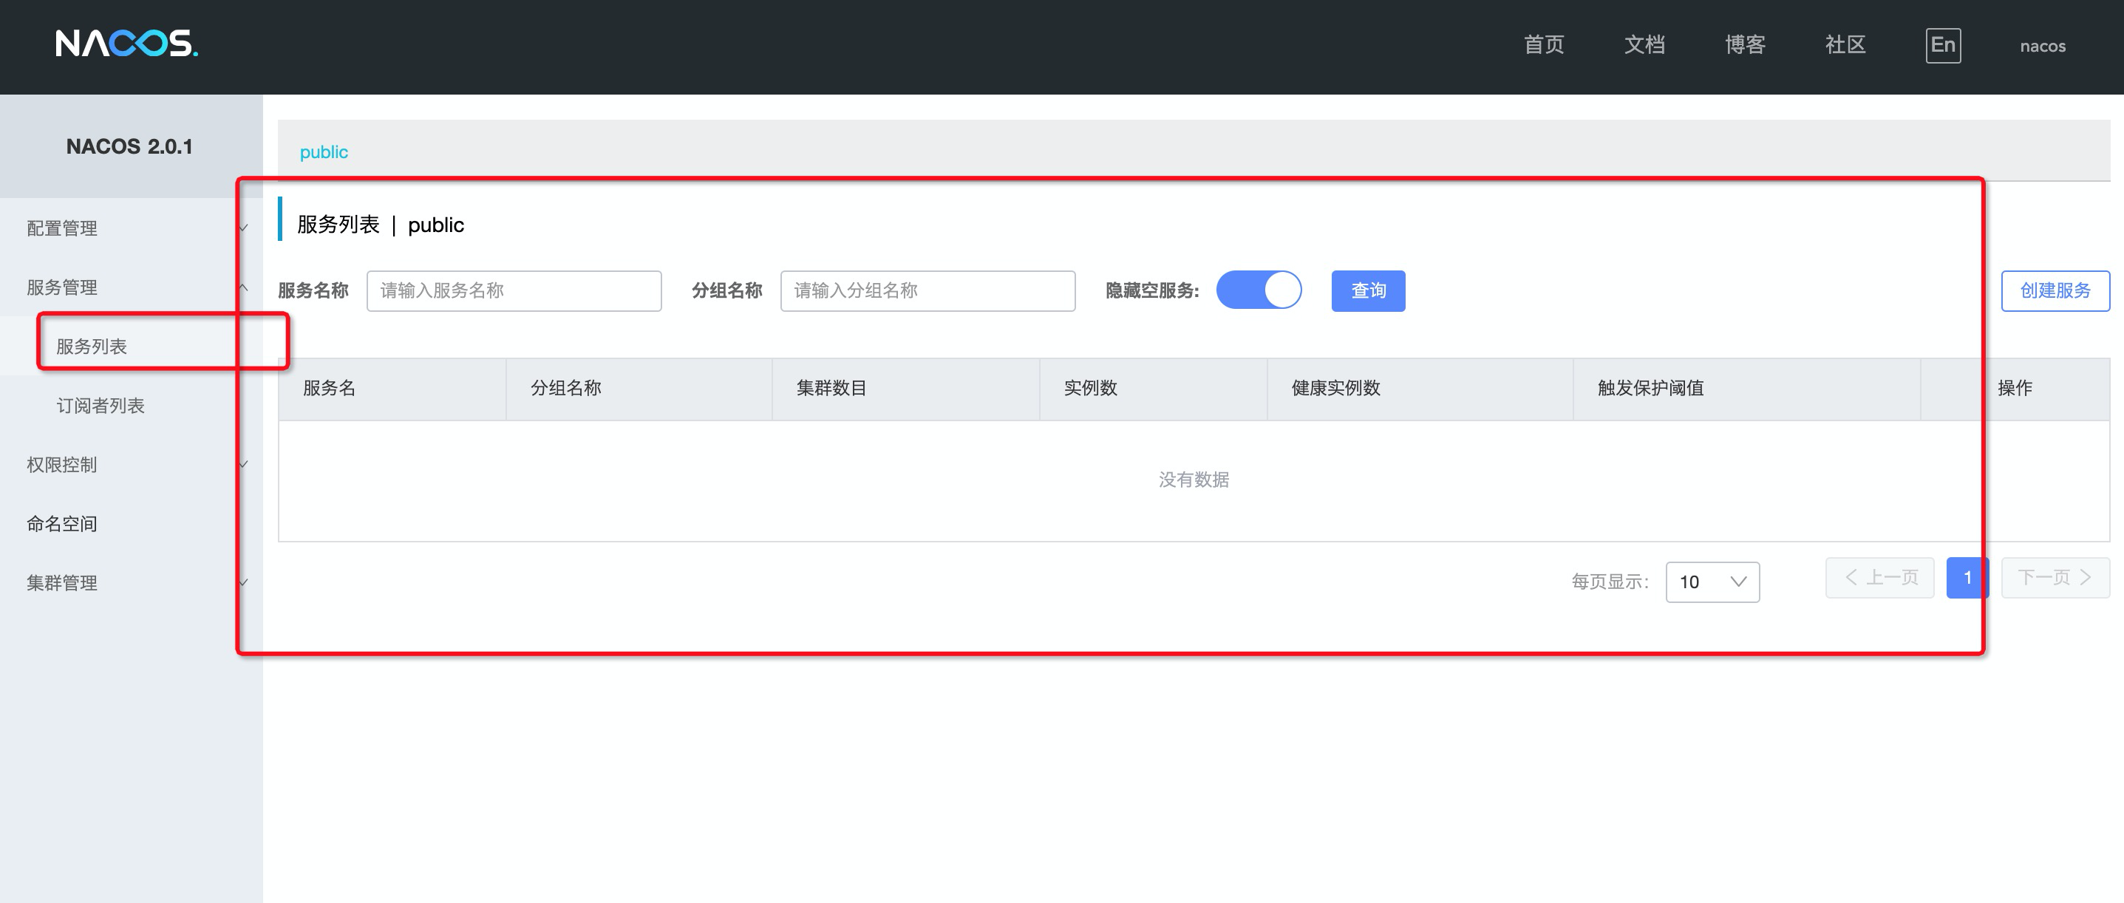Open 文档 in the top navigation
The image size is (2124, 903).
(1644, 45)
